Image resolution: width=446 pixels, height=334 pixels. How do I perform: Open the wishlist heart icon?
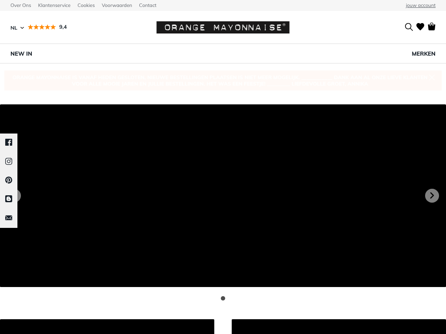click(x=420, y=27)
